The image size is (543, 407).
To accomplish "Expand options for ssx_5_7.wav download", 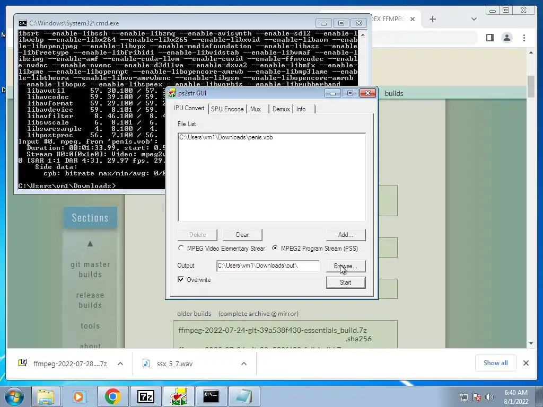I will pyautogui.click(x=244, y=364).
